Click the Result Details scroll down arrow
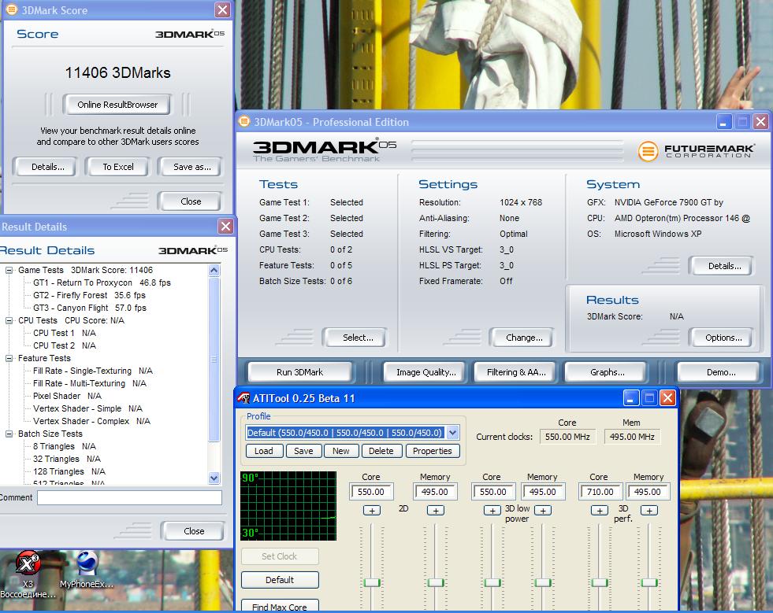This screenshot has width=773, height=613. pyautogui.click(x=214, y=478)
